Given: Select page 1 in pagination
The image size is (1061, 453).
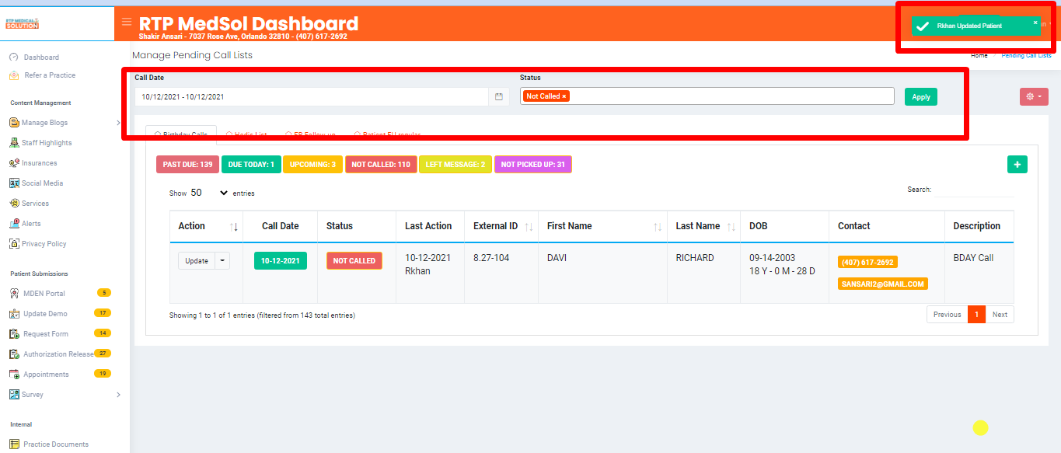Looking at the screenshot, I should (977, 315).
